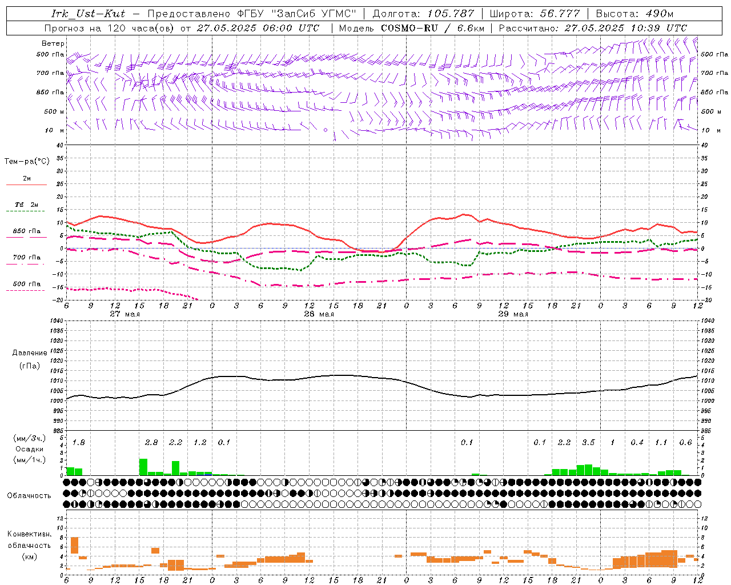
Task: Click the calm-wind circle symbol in wind panel
Action: click(x=326, y=130)
